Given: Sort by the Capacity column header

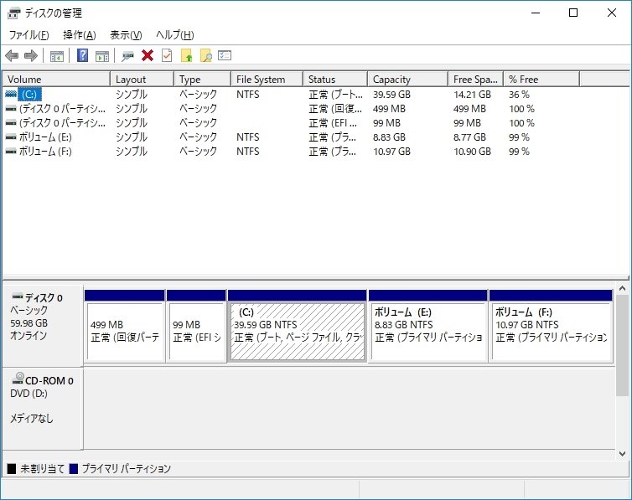Looking at the screenshot, I should click(x=407, y=80).
